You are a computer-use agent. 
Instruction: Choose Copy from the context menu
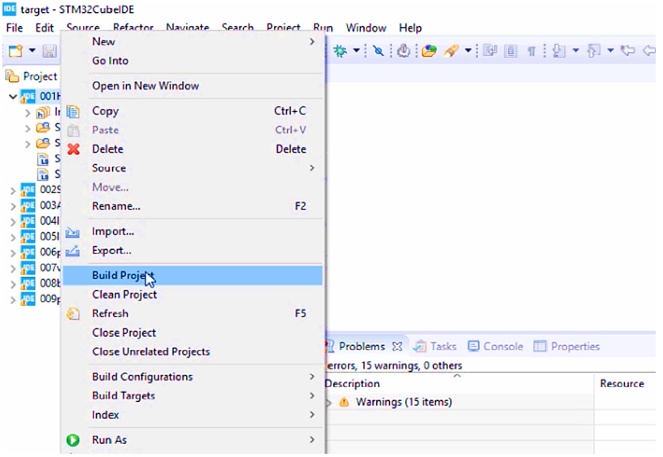tap(193, 111)
